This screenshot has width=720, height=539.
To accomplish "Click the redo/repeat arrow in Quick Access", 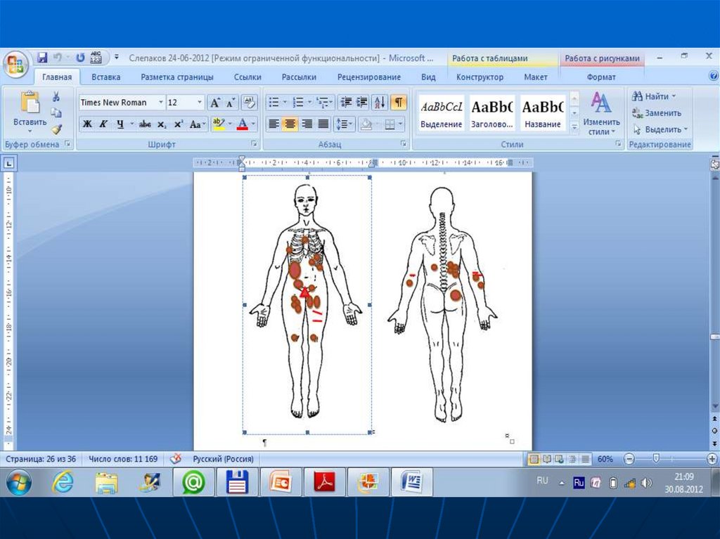I will click(80, 58).
